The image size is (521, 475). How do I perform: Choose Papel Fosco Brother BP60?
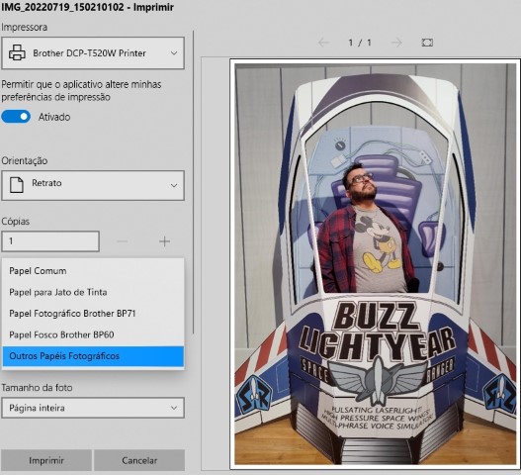pos(93,334)
